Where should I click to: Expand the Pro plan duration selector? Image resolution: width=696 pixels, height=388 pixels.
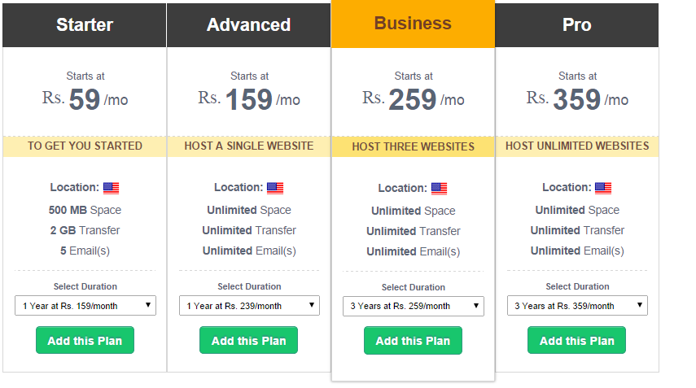pos(577,306)
